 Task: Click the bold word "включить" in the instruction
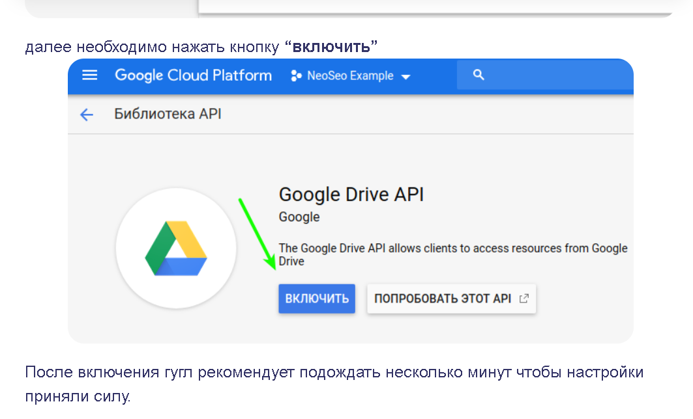[331, 47]
